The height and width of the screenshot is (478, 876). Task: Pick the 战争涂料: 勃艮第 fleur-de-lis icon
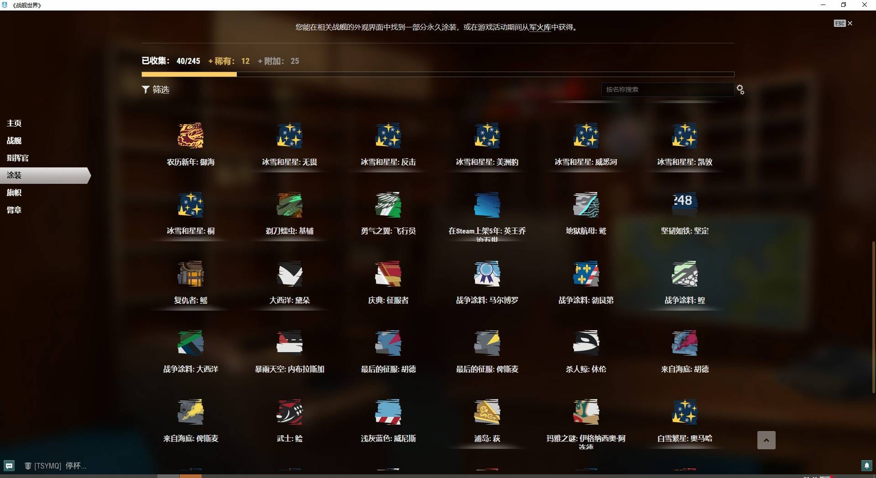tap(586, 274)
